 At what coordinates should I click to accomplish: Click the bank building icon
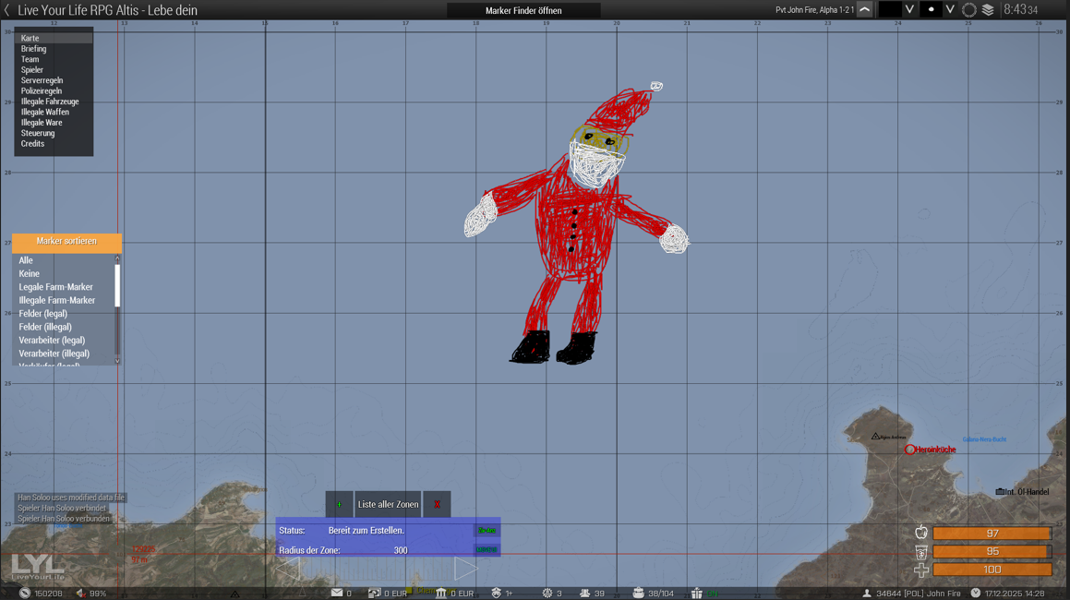point(440,594)
